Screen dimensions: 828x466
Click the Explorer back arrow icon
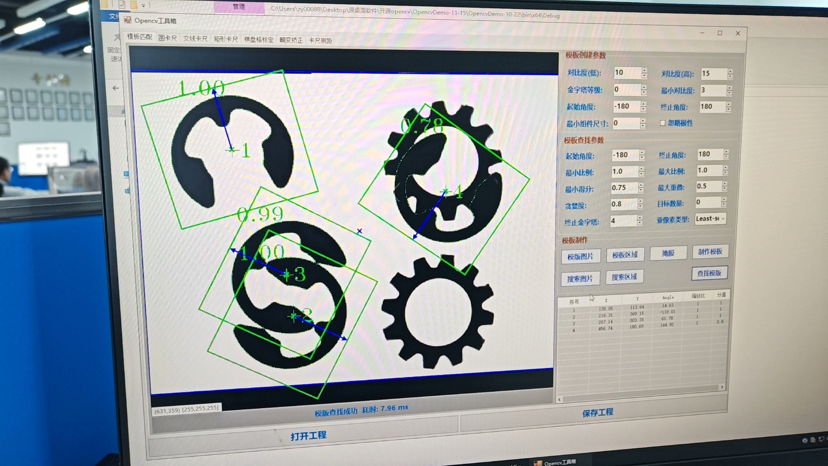[x=116, y=88]
